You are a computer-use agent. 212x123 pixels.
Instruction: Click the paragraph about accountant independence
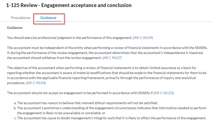100,53
